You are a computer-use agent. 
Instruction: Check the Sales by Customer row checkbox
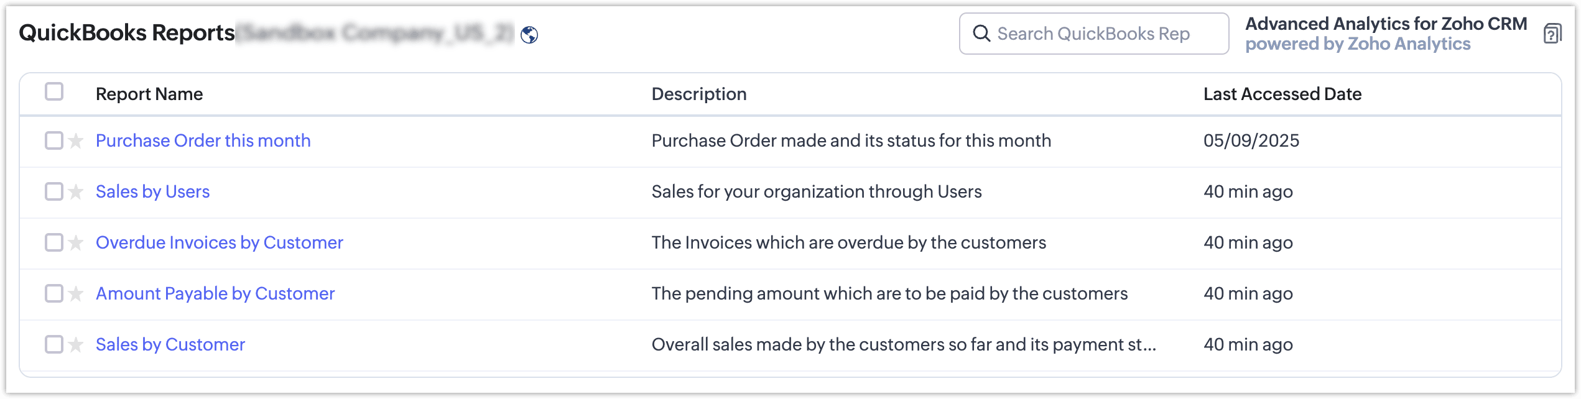(x=54, y=344)
